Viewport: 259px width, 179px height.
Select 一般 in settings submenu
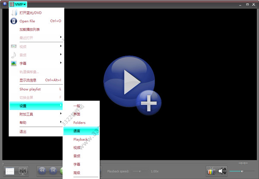pos(81,106)
